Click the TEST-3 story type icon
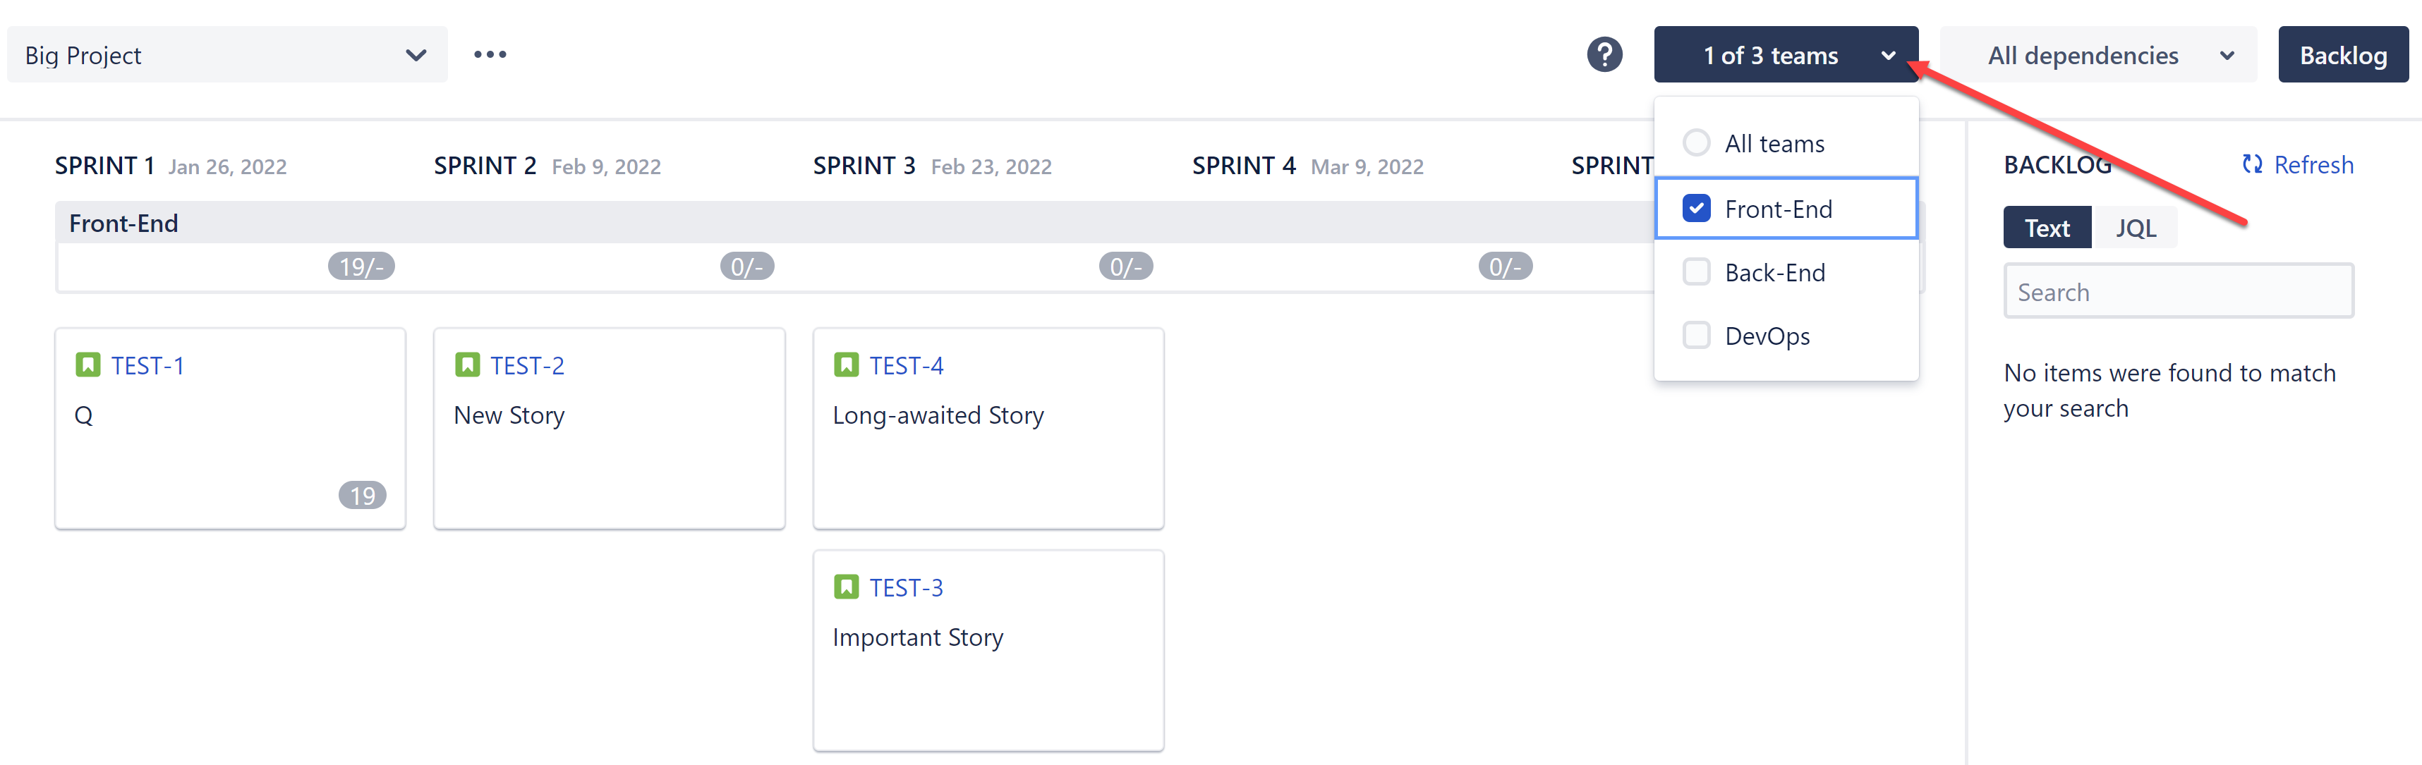The width and height of the screenshot is (2422, 765). point(845,587)
